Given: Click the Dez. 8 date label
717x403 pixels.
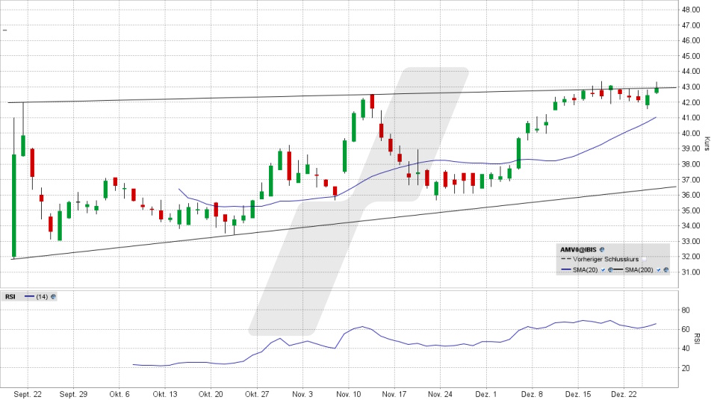Looking at the screenshot, I should 532,394.
